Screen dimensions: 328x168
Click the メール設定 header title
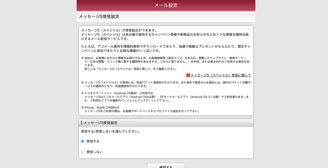[x=166, y=5]
